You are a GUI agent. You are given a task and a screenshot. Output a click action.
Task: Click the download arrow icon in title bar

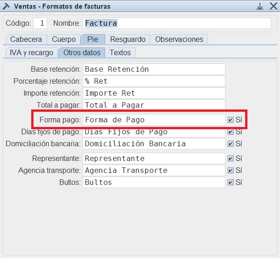tap(260, 6)
